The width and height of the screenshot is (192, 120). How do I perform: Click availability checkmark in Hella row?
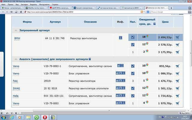[x=133, y=96]
